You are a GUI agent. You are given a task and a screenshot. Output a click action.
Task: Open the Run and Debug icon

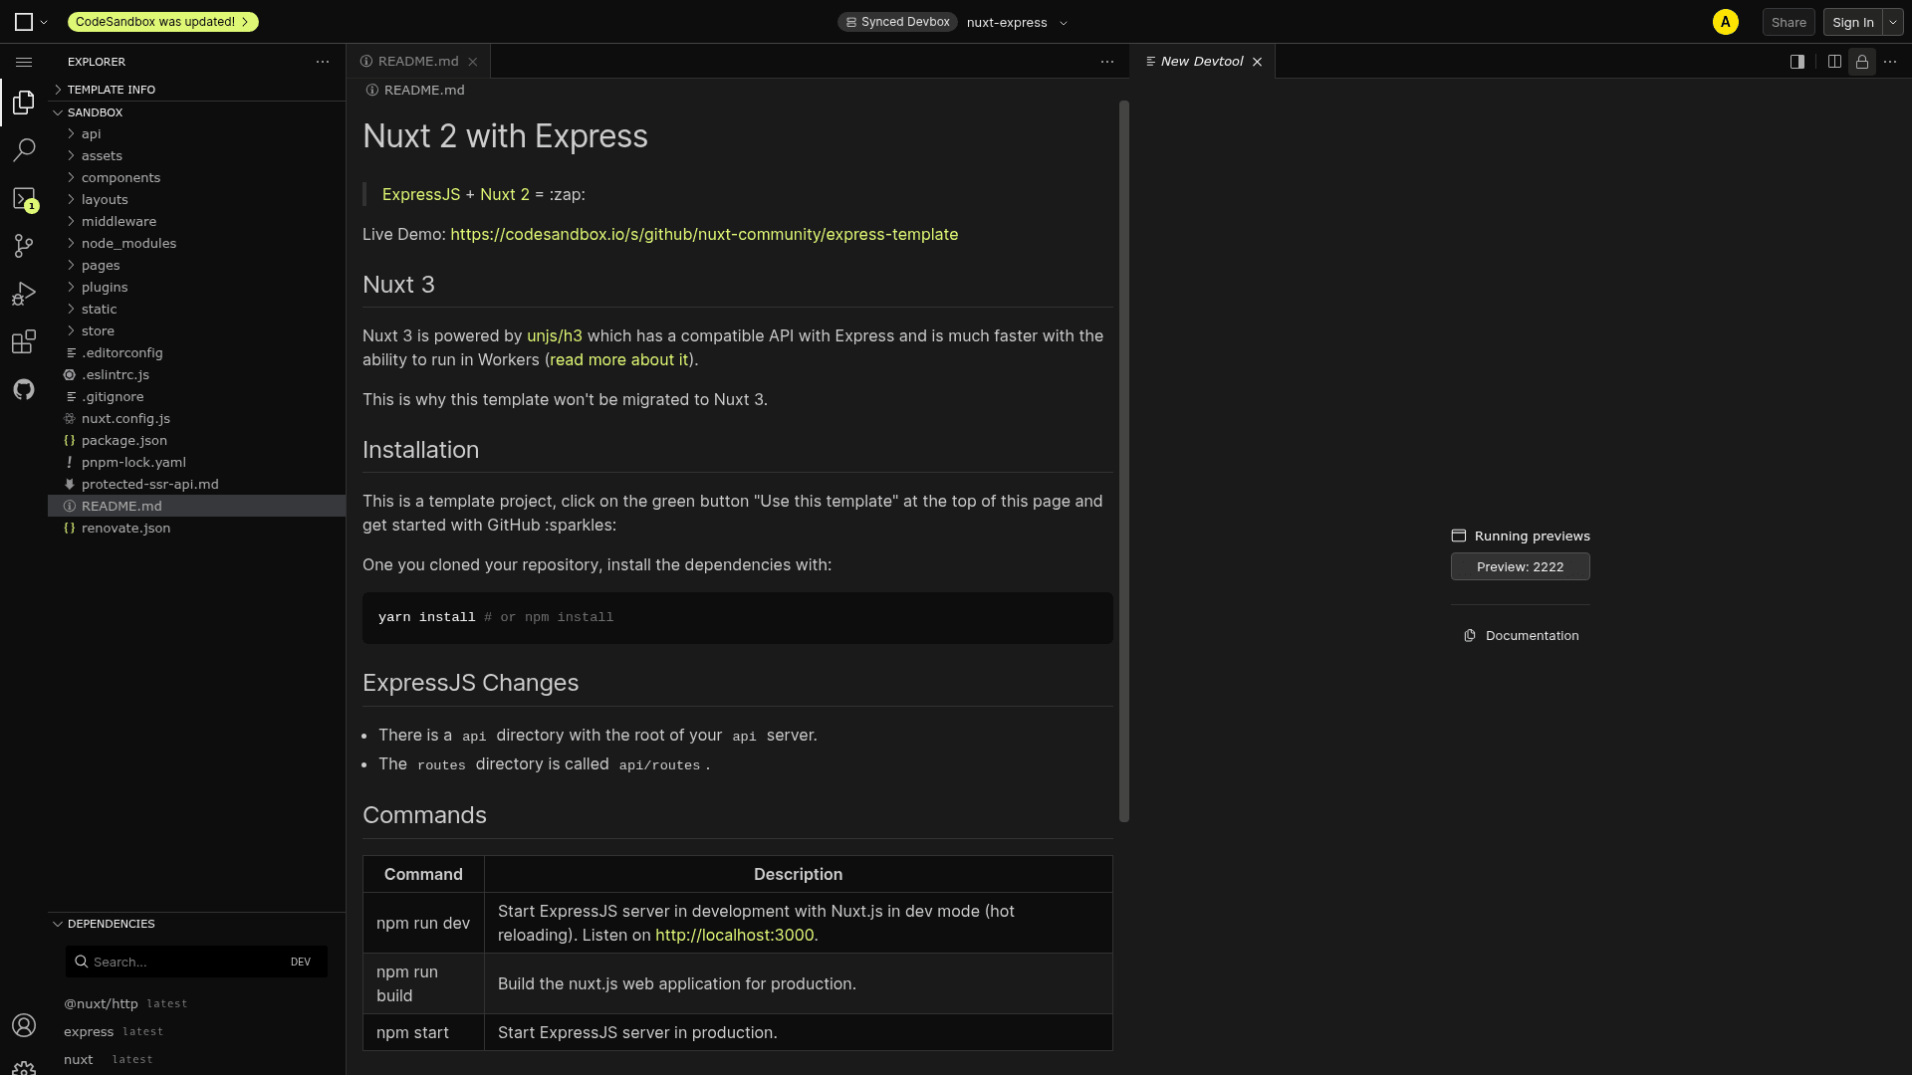point(24,294)
